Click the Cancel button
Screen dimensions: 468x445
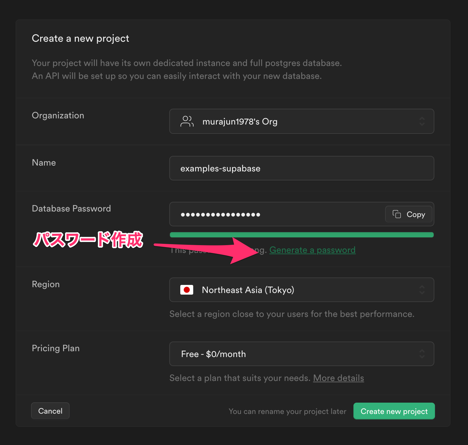click(50, 411)
